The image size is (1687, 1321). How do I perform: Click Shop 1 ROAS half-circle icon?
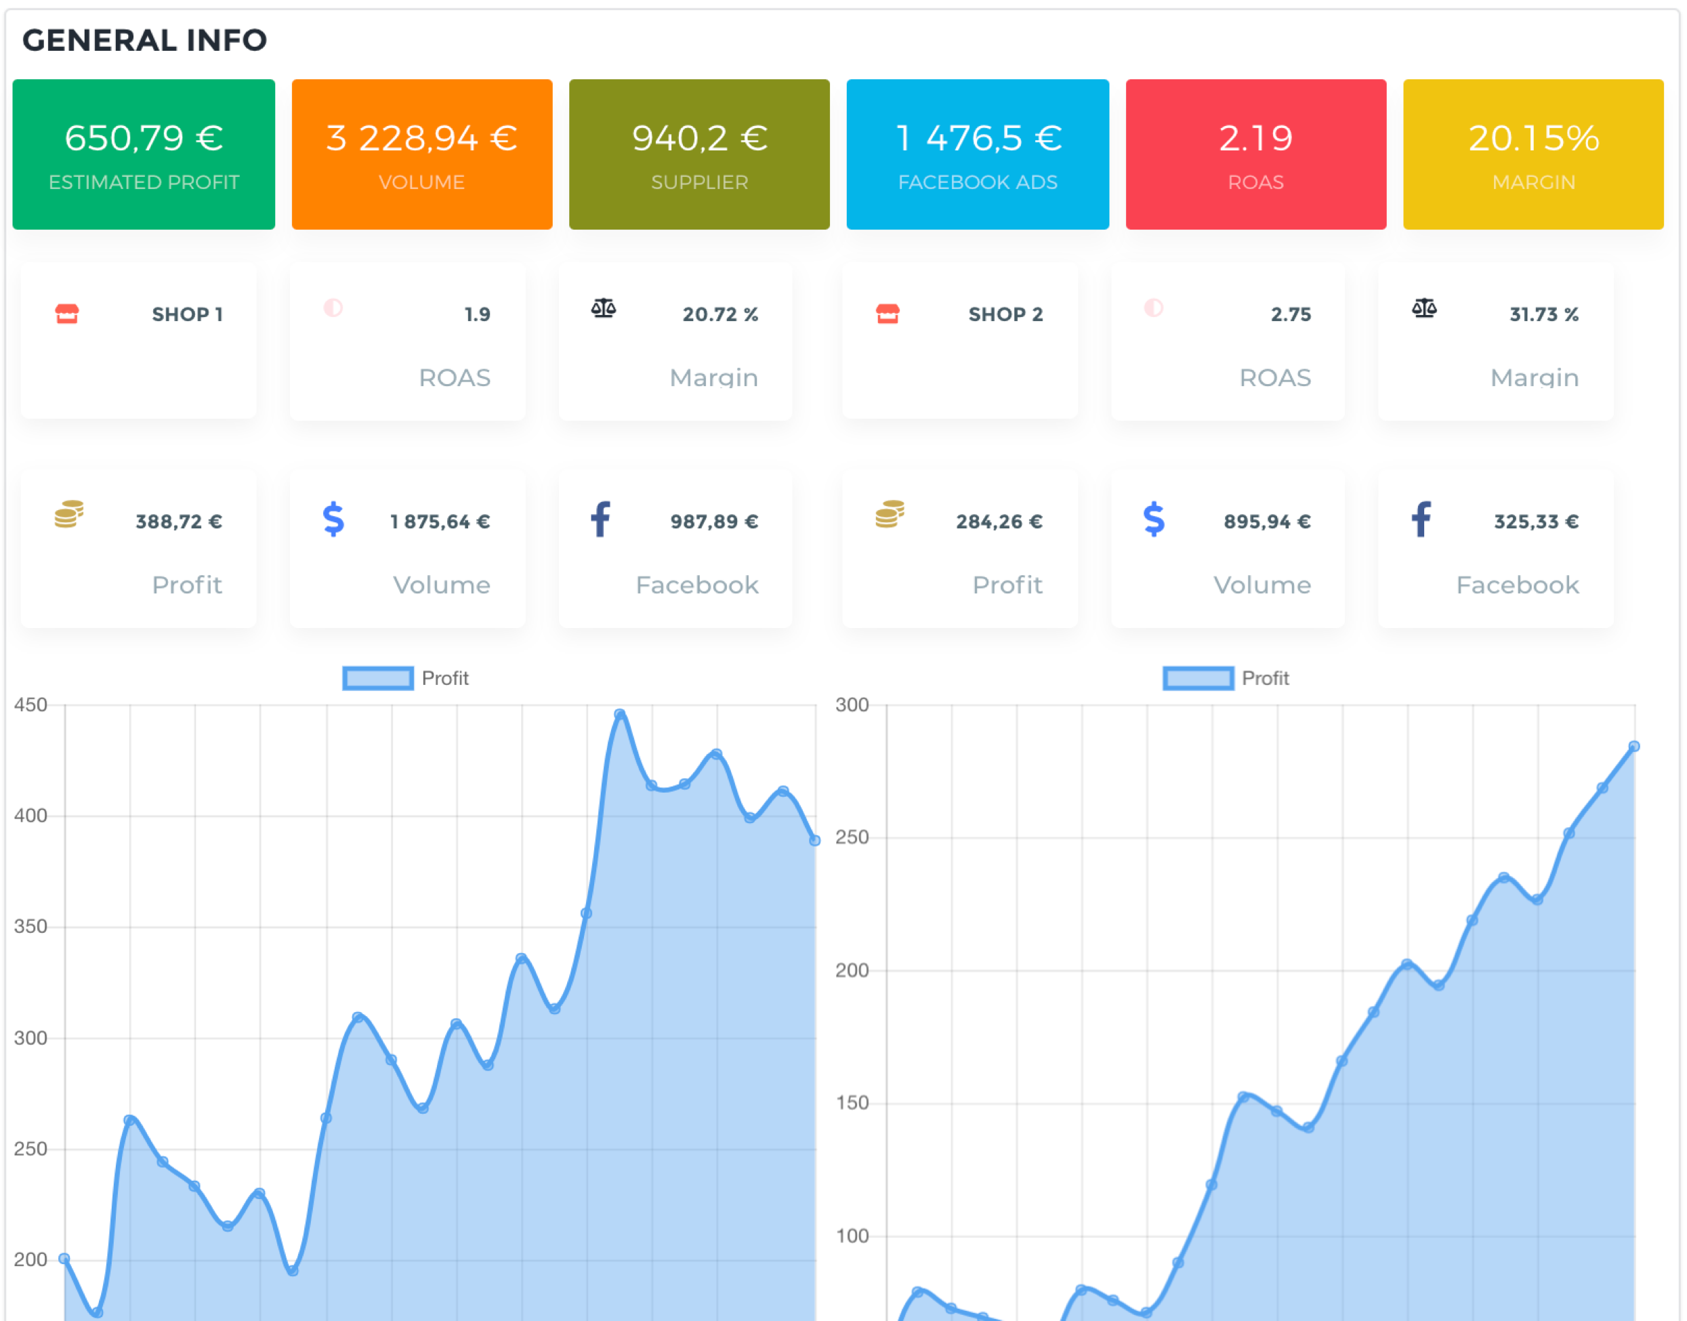pos(333,308)
